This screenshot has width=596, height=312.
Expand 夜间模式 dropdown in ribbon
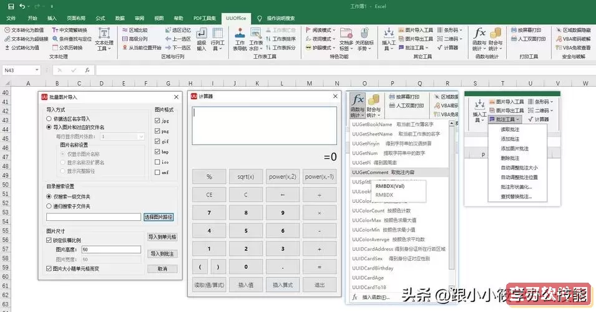coord(321,39)
